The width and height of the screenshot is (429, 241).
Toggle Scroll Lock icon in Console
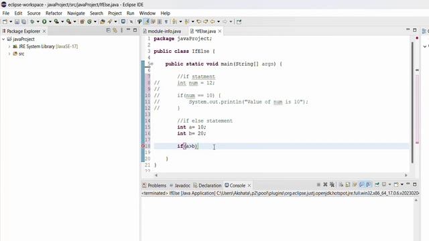pyautogui.click(x=348, y=185)
